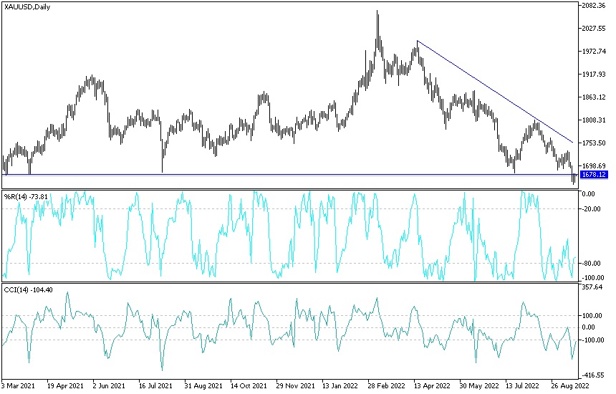
Task: Select the horizontal blue support line
Action: coord(290,174)
